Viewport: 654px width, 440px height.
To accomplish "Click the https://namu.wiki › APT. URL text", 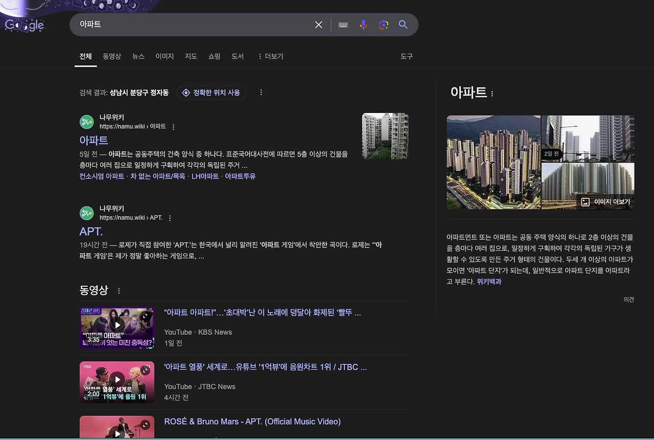I will [x=131, y=218].
